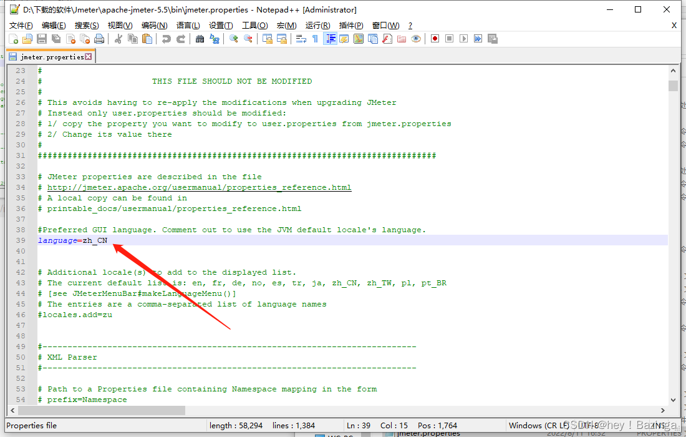The width and height of the screenshot is (686, 437).
Task: Open the user defined language icon
Action: (344, 39)
